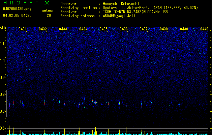This screenshot has width=212, height=135.
Task: Click the Ogata-vill. Akita-Pref. JAPAN location text
Action: [x=150, y=8]
